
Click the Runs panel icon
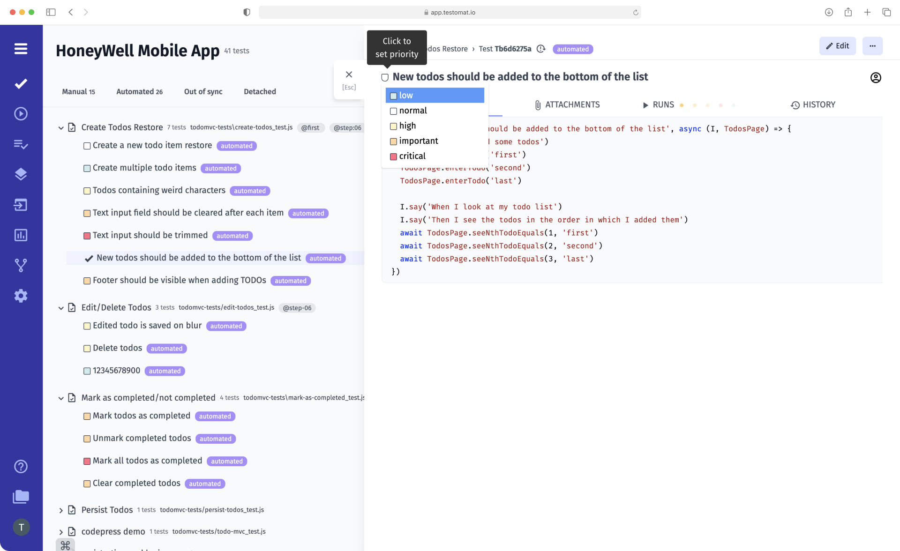(645, 104)
